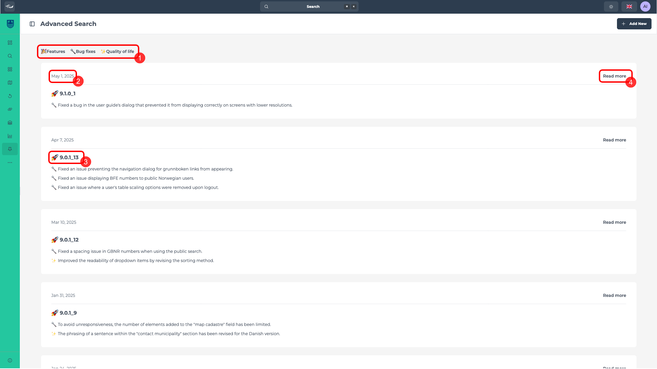657x369 pixels.
Task: Toggle the Bug fixes filter
Action: [83, 52]
